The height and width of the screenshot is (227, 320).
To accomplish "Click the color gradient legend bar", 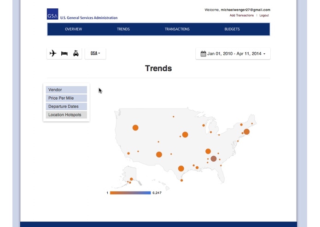I will [x=130, y=193].
